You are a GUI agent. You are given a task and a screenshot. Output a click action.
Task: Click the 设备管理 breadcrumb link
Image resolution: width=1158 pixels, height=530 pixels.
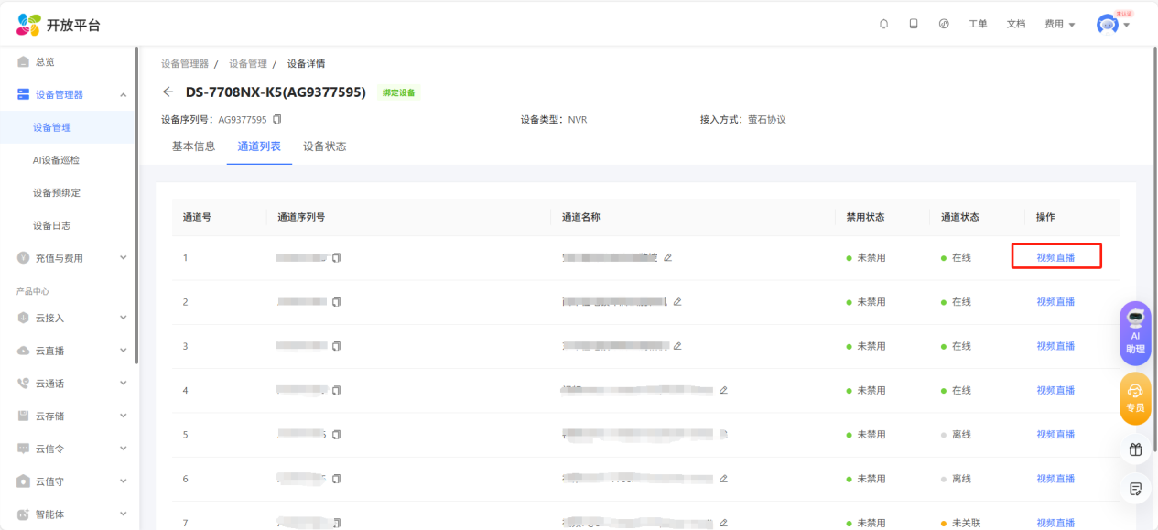[x=247, y=64]
